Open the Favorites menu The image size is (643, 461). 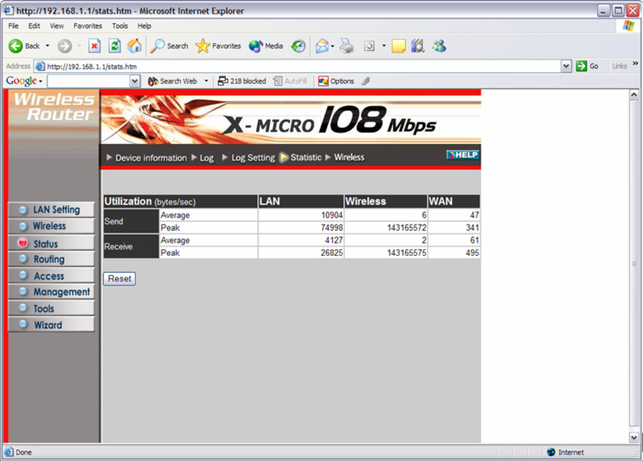[88, 26]
